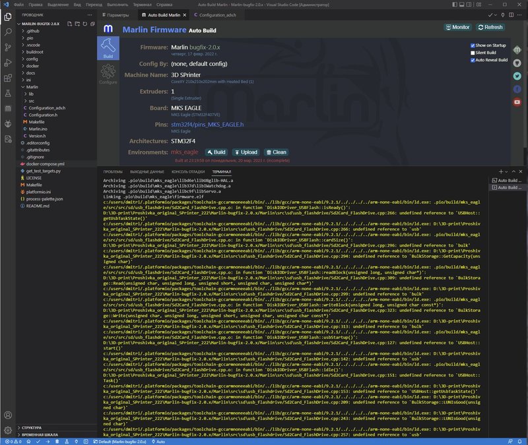Open Configuration.h in the file explorer

click(x=43, y=115)
